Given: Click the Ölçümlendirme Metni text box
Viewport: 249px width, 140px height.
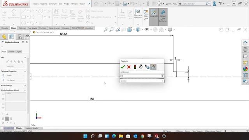Looking at the screenshot, I should point(16,96).
